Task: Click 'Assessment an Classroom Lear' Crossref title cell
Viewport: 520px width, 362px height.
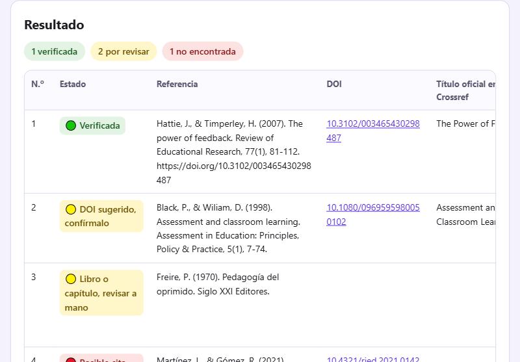Action: click(x=465, y=214)
